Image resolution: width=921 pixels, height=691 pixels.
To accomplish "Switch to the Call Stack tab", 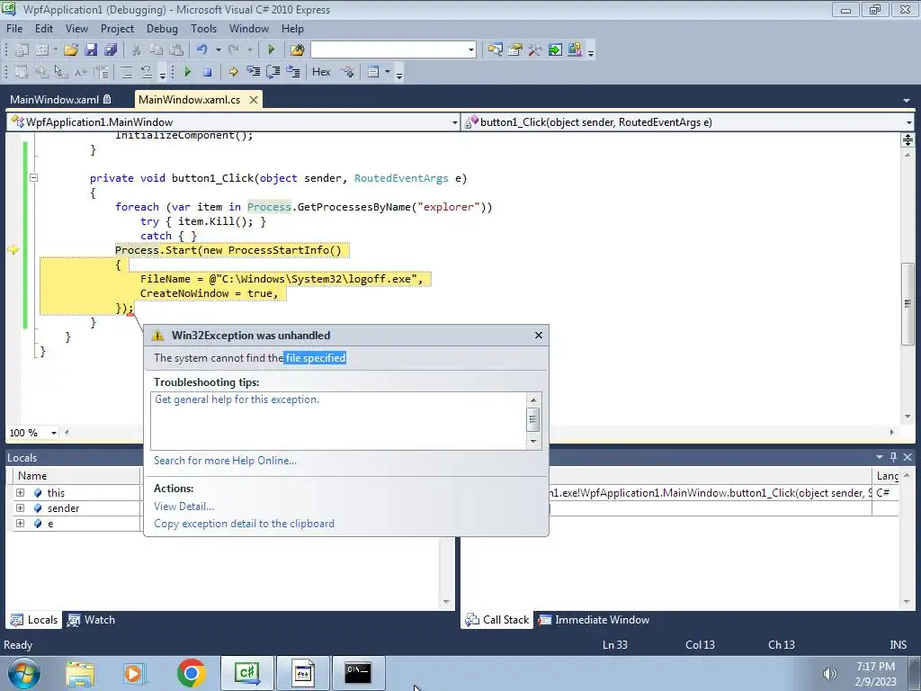I will click(496, 620).
